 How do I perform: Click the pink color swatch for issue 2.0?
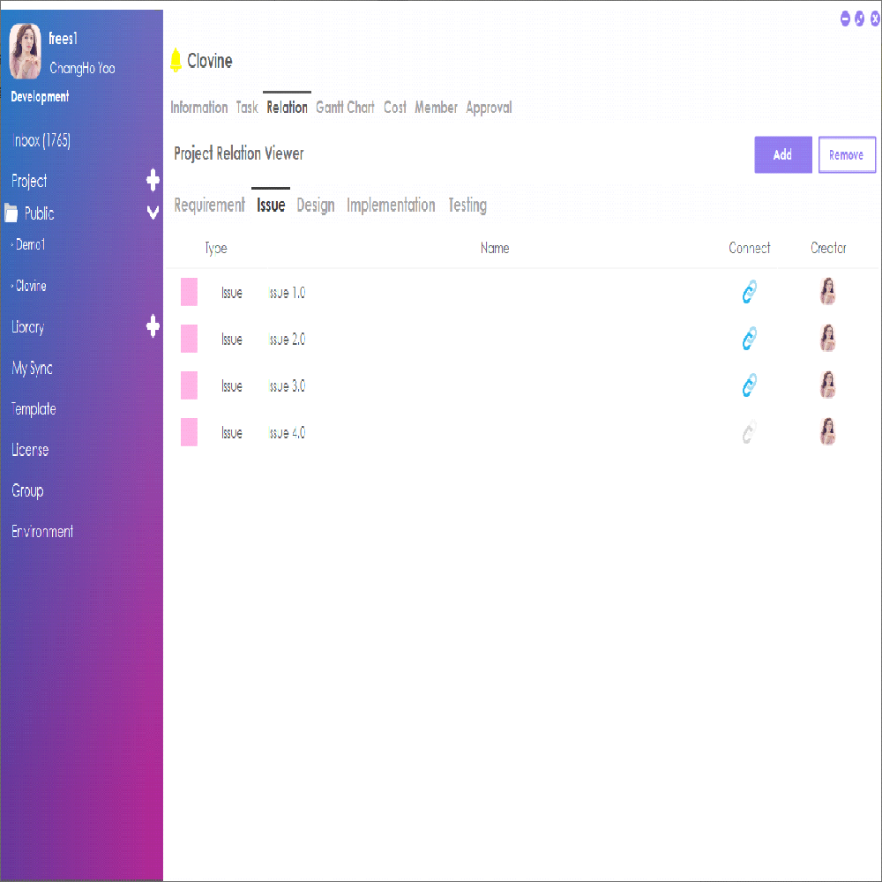click(x=189, y=339)
